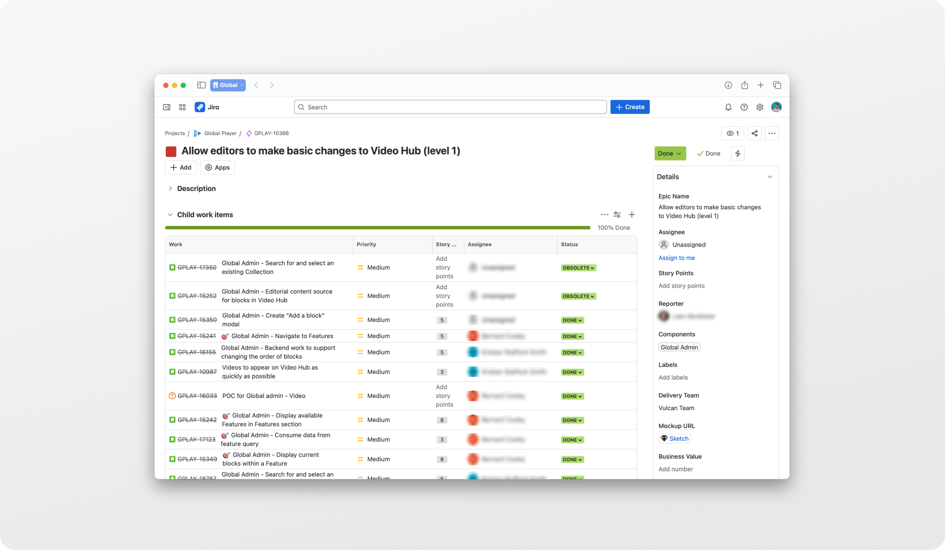
Task: Open work item GPLAY-15242
Action: 197,420
